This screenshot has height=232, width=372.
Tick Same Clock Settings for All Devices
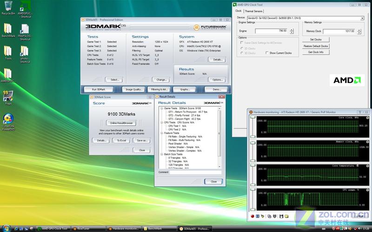242,43
